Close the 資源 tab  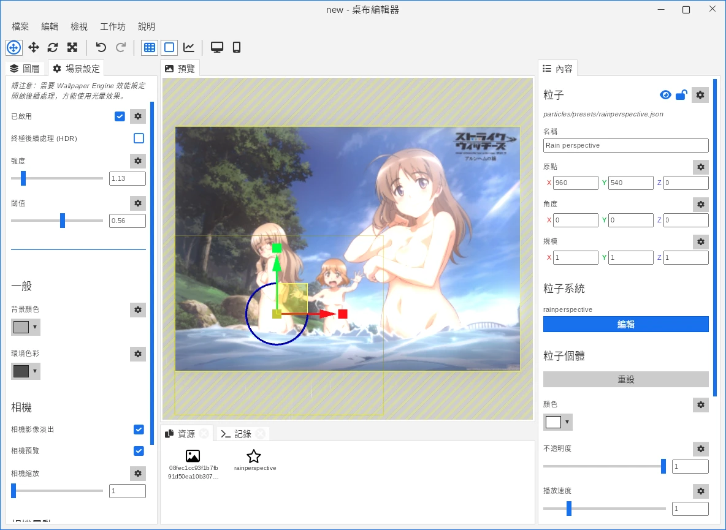(204, 433)
